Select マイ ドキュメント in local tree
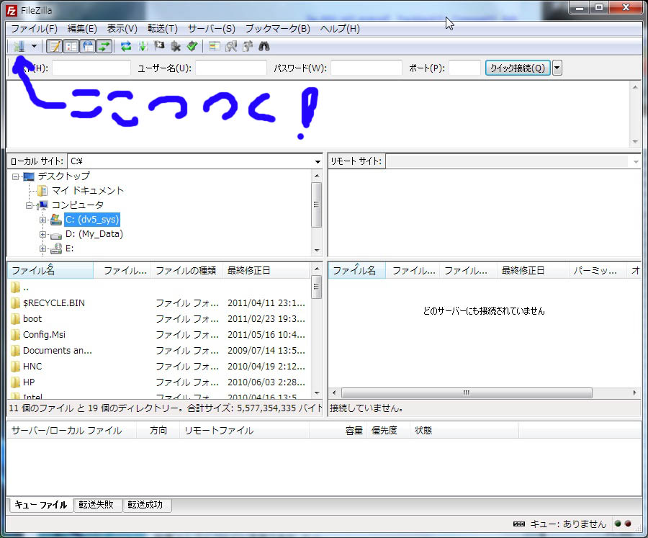 (88, 191)
